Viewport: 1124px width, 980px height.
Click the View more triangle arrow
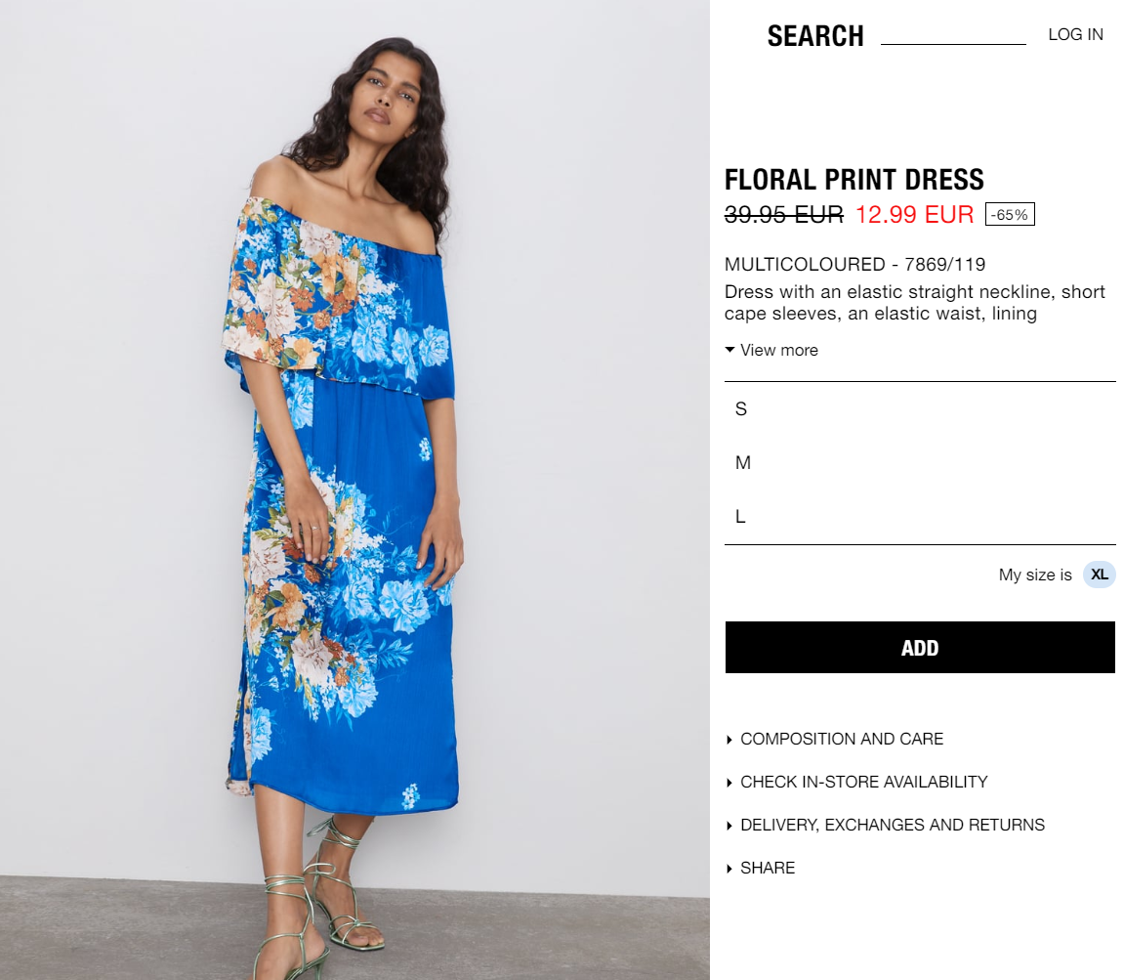pyautogui.click(x=729, y=350)
